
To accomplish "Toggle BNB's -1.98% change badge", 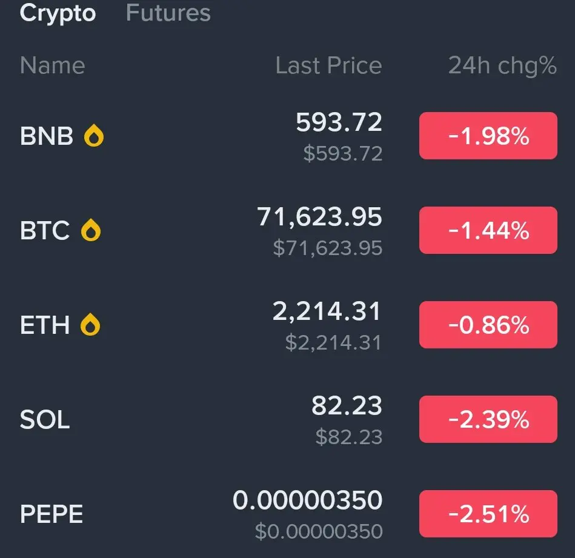I will pyautogui.click(x=488, y=136).
